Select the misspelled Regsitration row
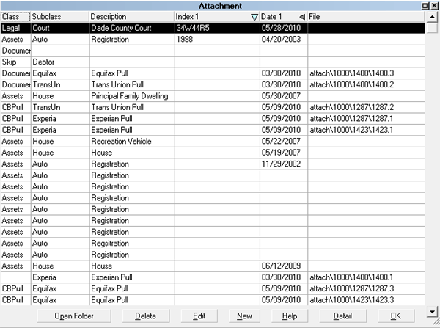 [213, 243]
